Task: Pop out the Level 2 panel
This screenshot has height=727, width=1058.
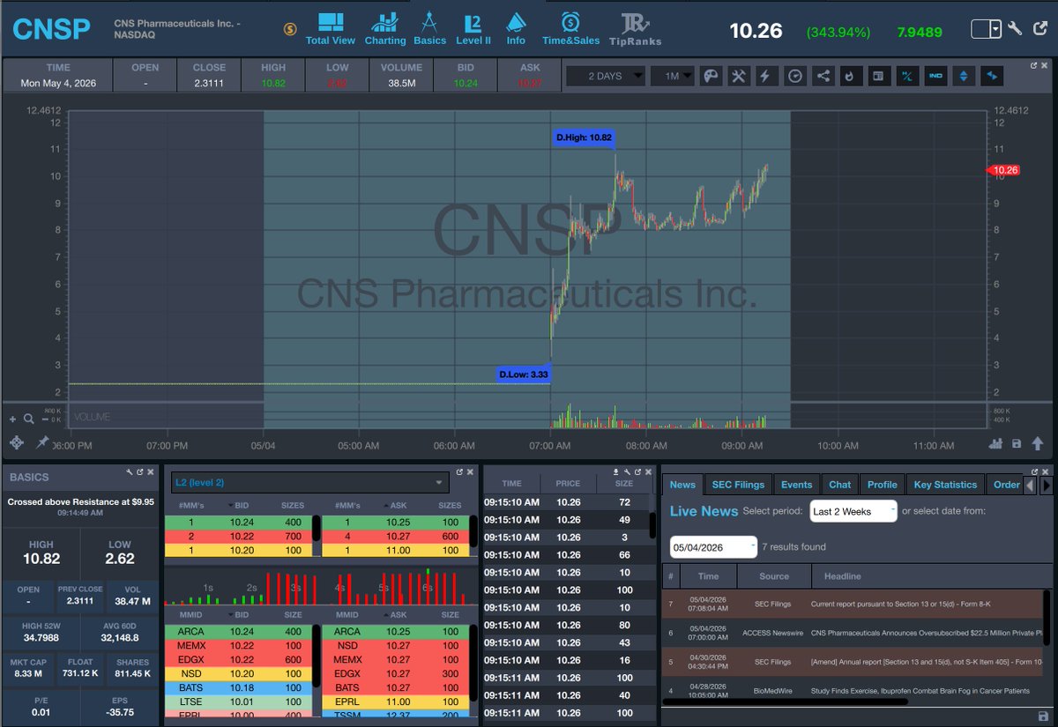Action: tap(458, 472)
